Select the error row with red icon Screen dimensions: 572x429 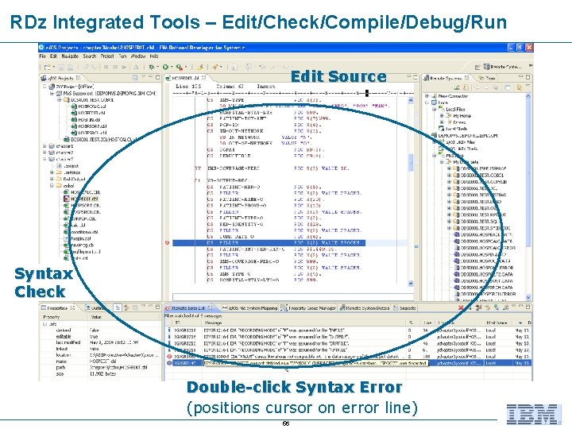coord(349,357)
